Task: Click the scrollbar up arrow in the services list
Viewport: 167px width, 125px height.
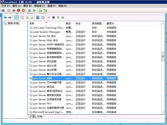Action: (x=163, y=23)
